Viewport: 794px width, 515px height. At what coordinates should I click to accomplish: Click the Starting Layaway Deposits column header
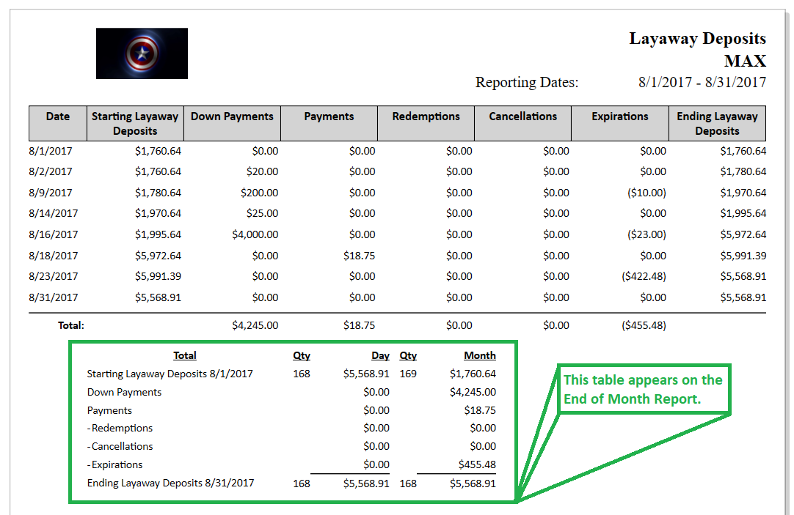click(135, 123)
